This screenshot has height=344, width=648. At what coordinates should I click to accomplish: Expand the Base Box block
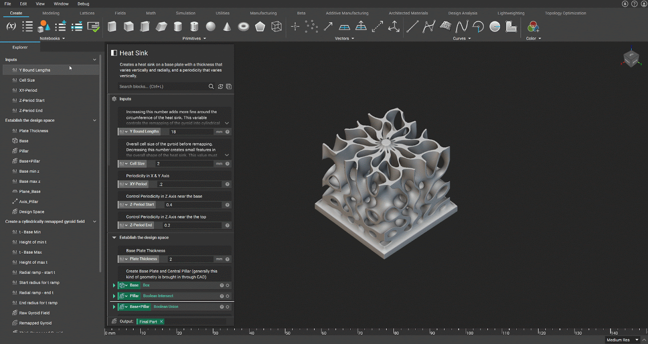click(x=114, y=285)
